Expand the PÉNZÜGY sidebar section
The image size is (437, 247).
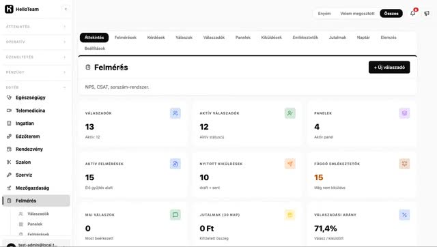click(36, 72)
